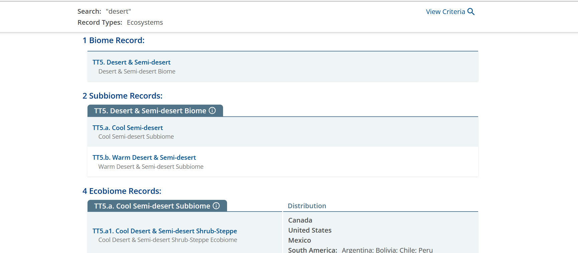Click United States in the Distribution list

pos(310,230)
